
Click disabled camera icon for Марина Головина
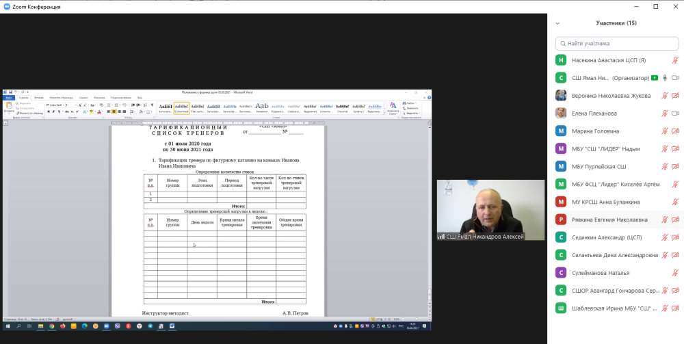pyautogui.click(x=675, y=131)
